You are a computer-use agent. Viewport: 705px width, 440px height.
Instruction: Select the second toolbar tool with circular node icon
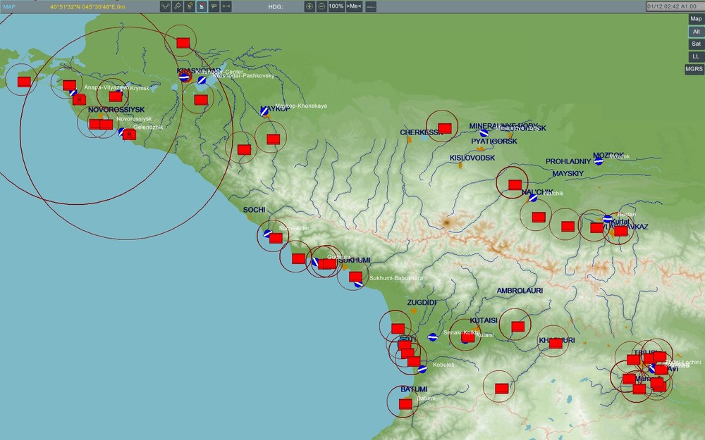coord(177,6)
